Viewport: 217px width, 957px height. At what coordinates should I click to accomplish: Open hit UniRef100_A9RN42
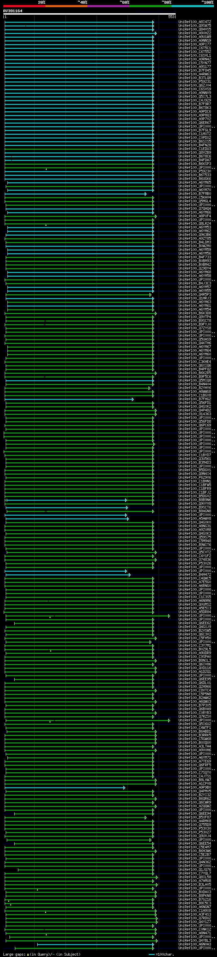tap(195, 59)
